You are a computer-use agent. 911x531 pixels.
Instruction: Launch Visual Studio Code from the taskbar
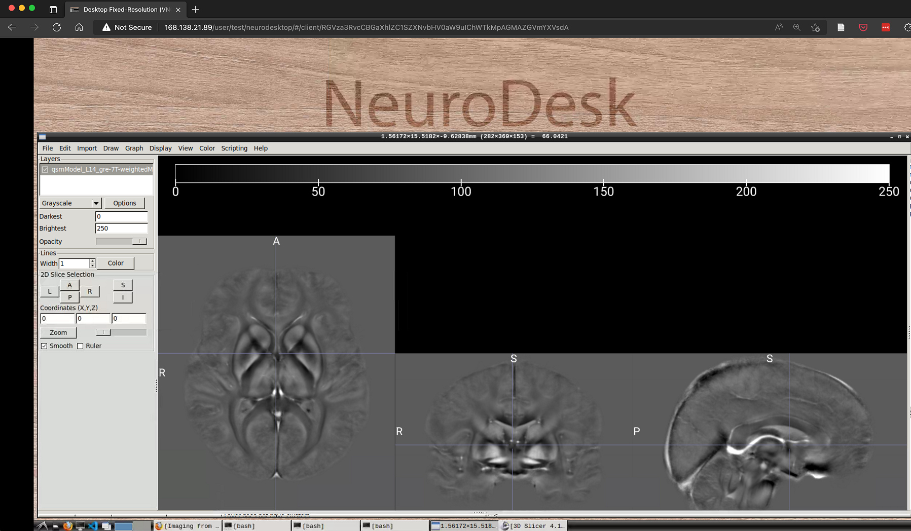[x=93, y=527]
